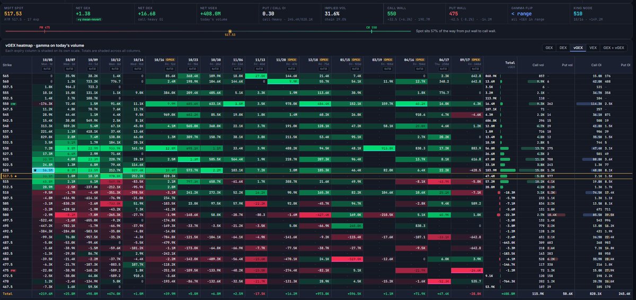Click the Call vol column header
Image resolution: width=636 pixels, height=300 pixels.
click(538, 65)
